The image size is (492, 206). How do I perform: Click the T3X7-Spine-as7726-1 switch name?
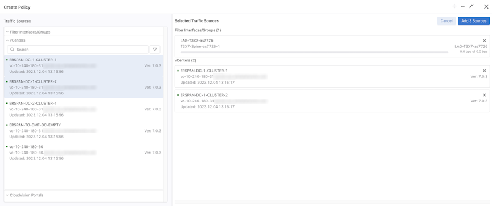coord(200,47)
